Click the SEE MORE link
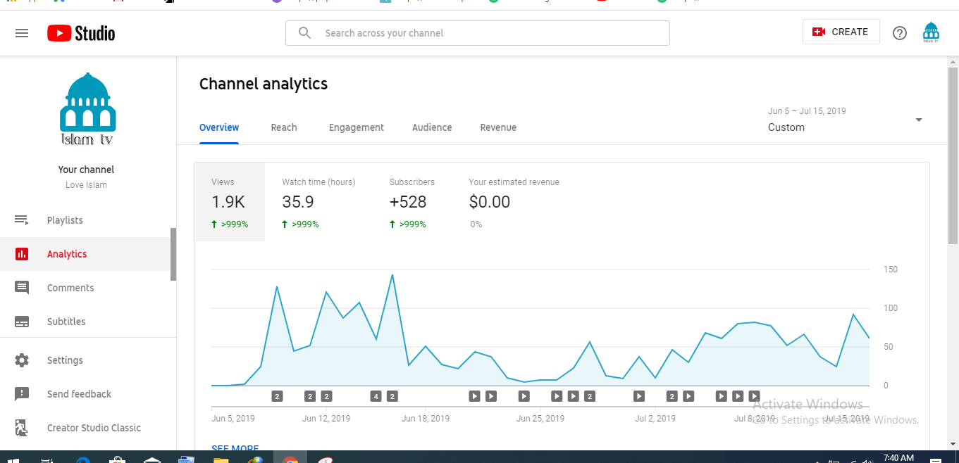Screen dimensions: 959x463 pos(235,448)
